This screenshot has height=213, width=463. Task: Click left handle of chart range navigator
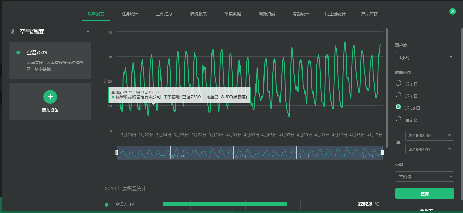117,153
